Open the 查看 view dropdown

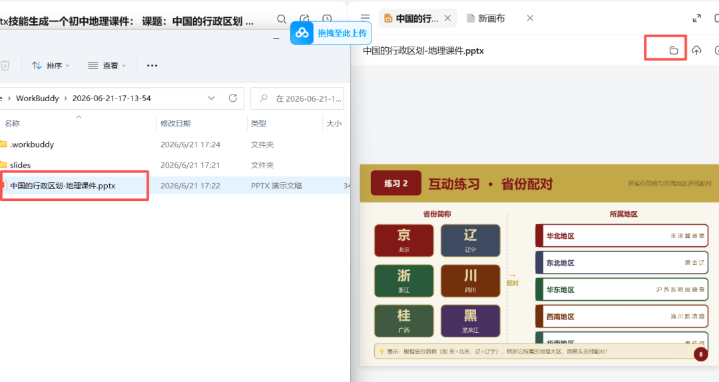107,66
